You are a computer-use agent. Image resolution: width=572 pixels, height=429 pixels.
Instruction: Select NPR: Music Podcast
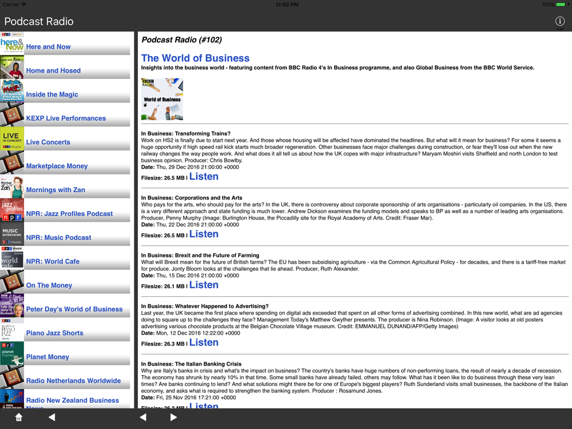coord(58,237)
